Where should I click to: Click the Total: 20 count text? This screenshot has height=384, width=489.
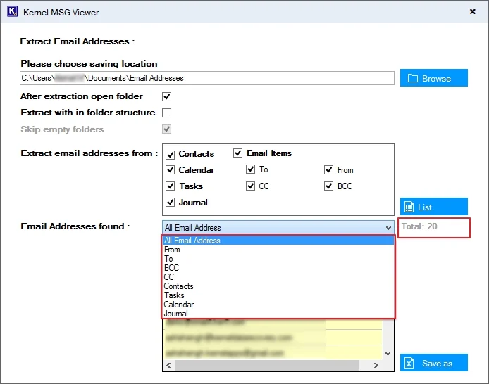click(x=419, y=226)
